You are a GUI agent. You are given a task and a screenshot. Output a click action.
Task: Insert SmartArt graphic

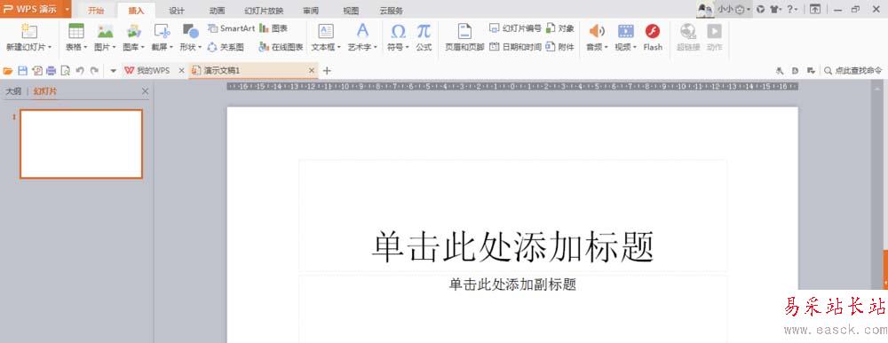click(232, 28)
